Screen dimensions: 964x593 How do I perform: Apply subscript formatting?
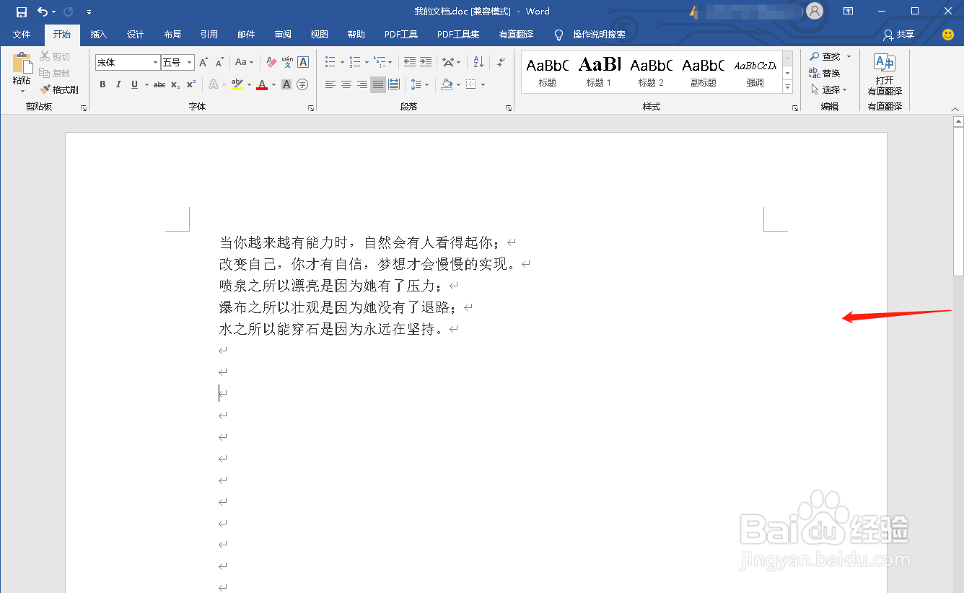point(175,84)
